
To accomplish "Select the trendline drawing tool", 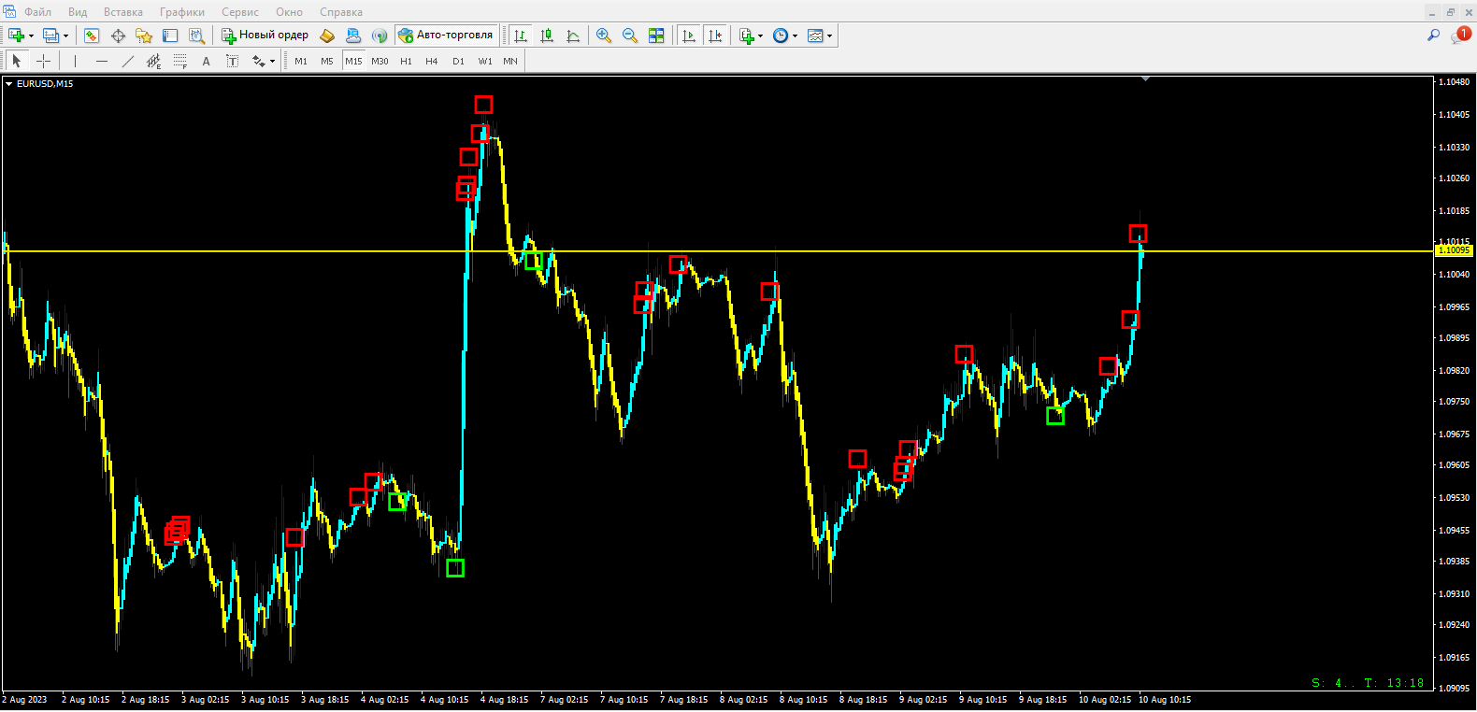I will [x=128, y=61].
